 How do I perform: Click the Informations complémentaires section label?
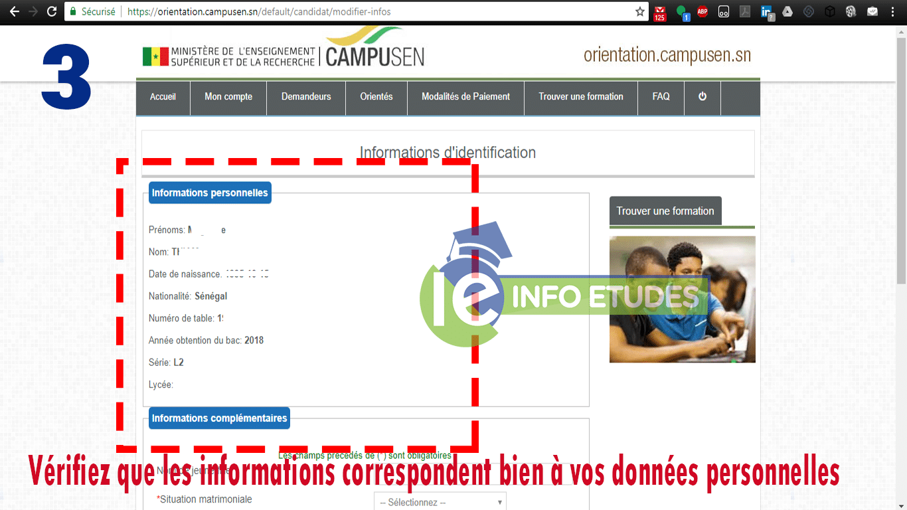tap(219, 418)
